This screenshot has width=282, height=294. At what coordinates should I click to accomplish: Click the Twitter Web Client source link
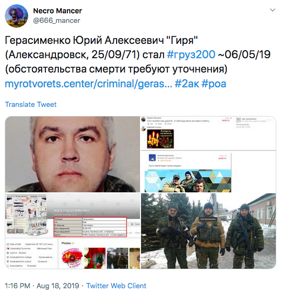point(116,286)
